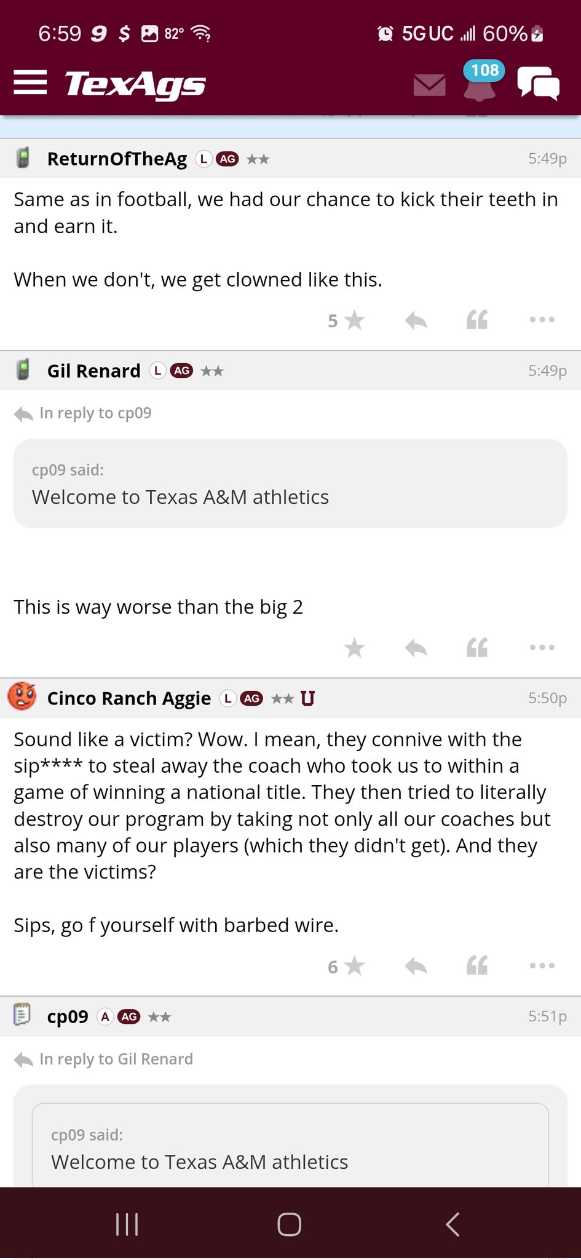Quote Gil Renard's post

tap(477, 648)
